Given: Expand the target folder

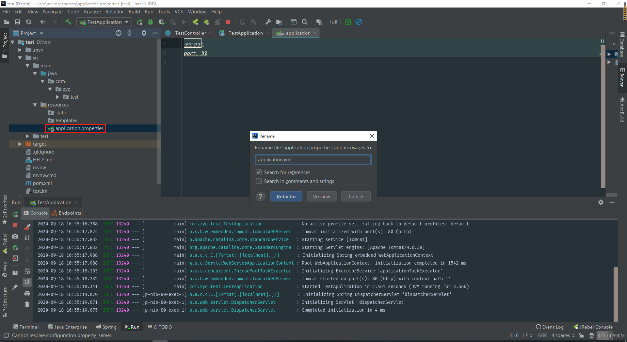Looking at the screenshot, I should [20, 144].
